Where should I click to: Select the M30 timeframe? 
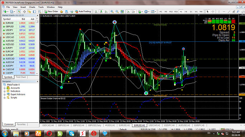(x=176, y=12)
